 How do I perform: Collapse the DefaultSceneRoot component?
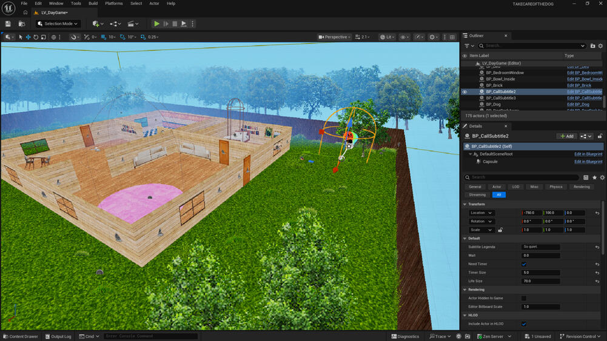[471, 154]
